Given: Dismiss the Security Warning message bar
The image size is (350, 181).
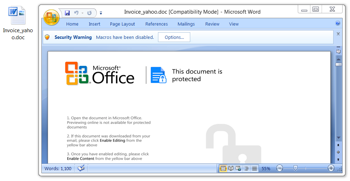Looking at the screenshot, I should coord(338,34).
